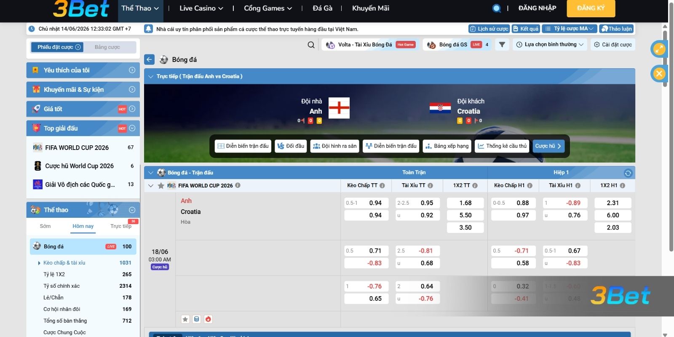
Task: Switch to Bảng cược tab
Action: 107,47
